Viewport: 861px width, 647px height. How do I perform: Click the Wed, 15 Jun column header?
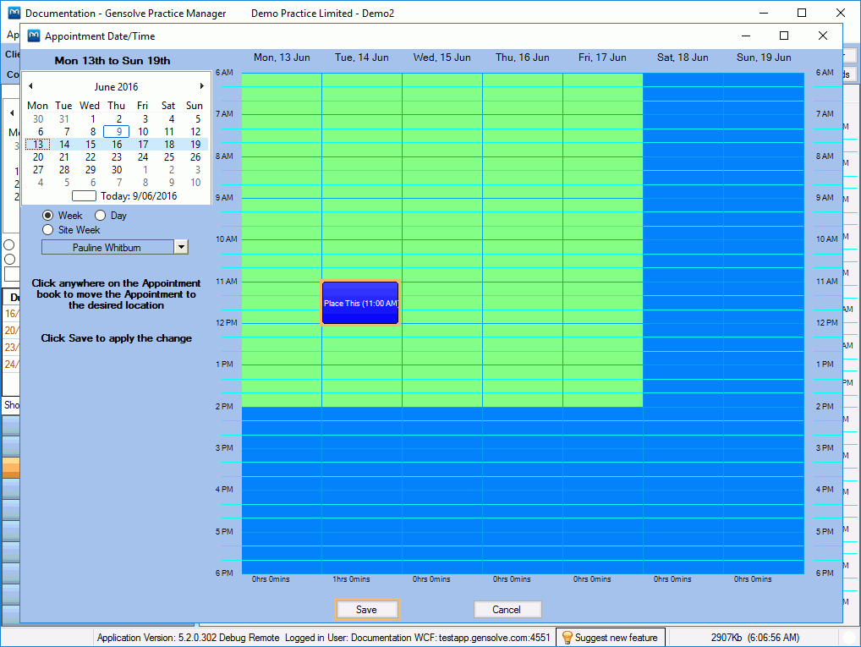441,58
